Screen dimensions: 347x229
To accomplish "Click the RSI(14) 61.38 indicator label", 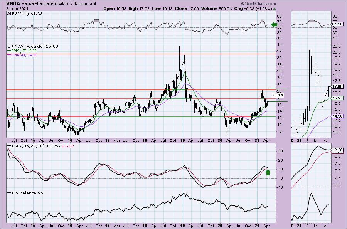I will (x=27, y=13).
